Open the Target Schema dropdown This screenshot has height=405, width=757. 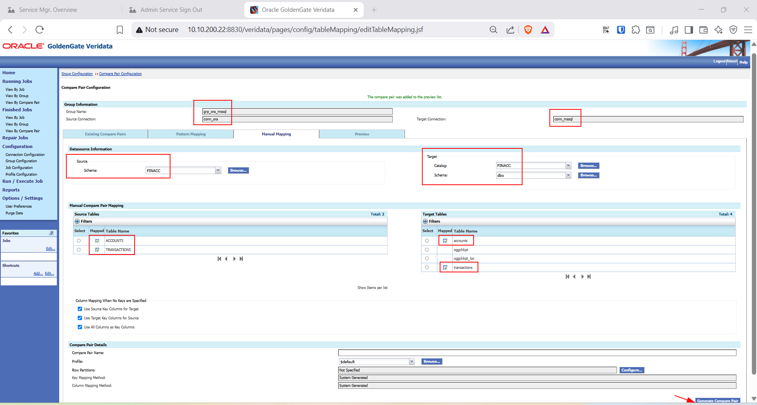tap(568, 175)
